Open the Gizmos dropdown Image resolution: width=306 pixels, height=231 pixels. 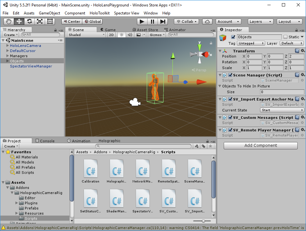tap(157, 35)
